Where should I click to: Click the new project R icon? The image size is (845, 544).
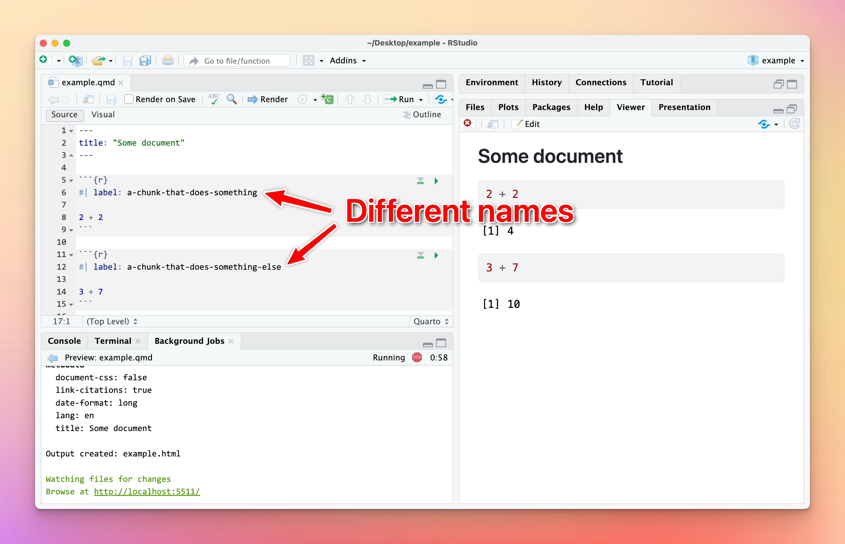click(76, 61)
